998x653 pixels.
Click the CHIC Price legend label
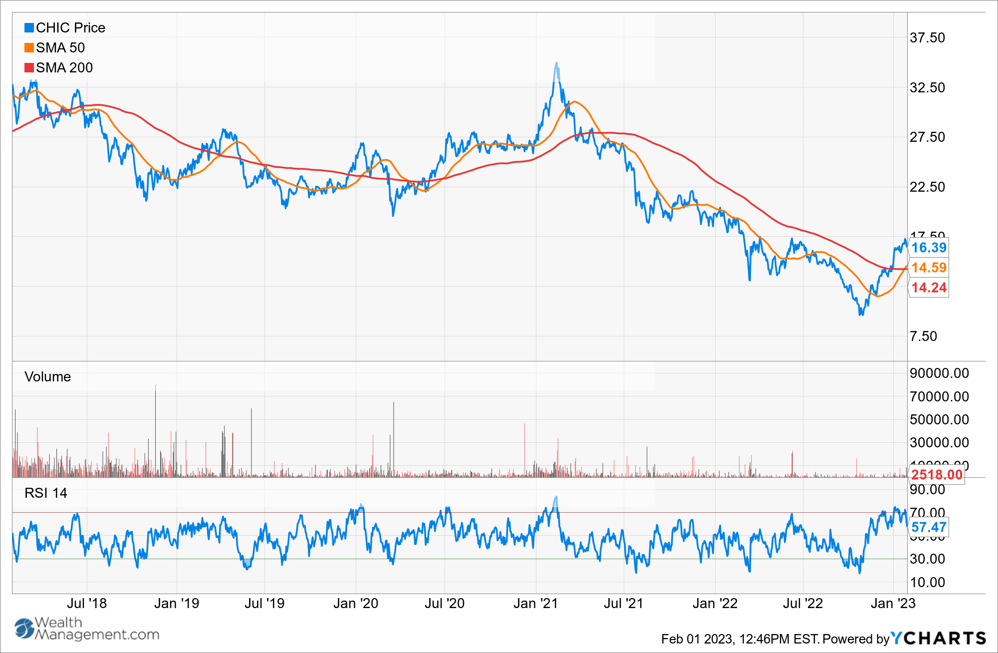tap(70, 28)
